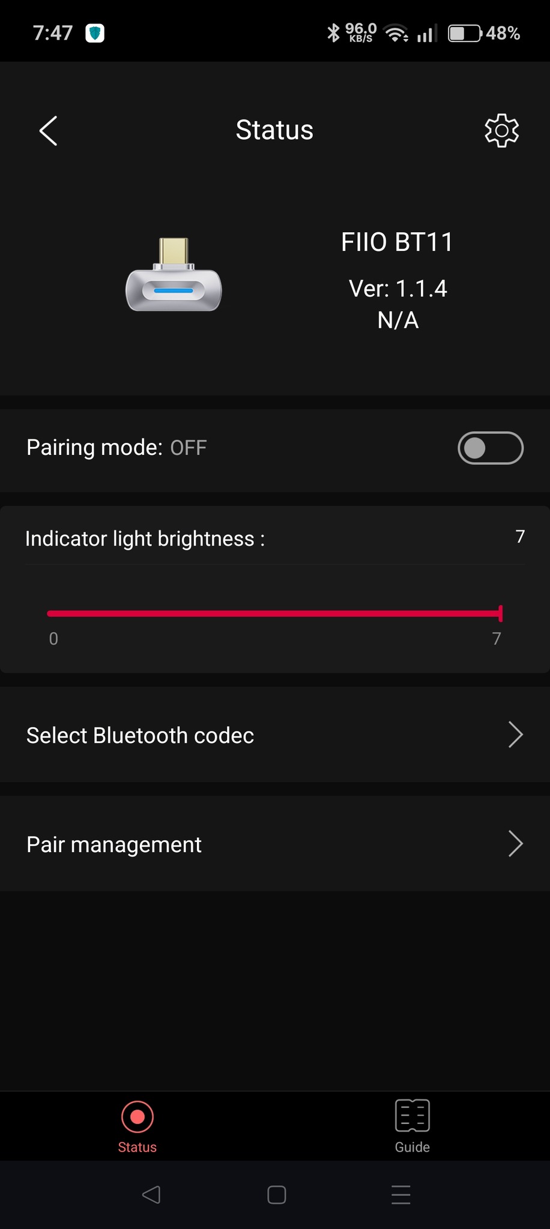The width and height of the screenshot is (550, 1229).
Task: Tap the FIIO BT11 device image
Action: (x=174, y=275)
